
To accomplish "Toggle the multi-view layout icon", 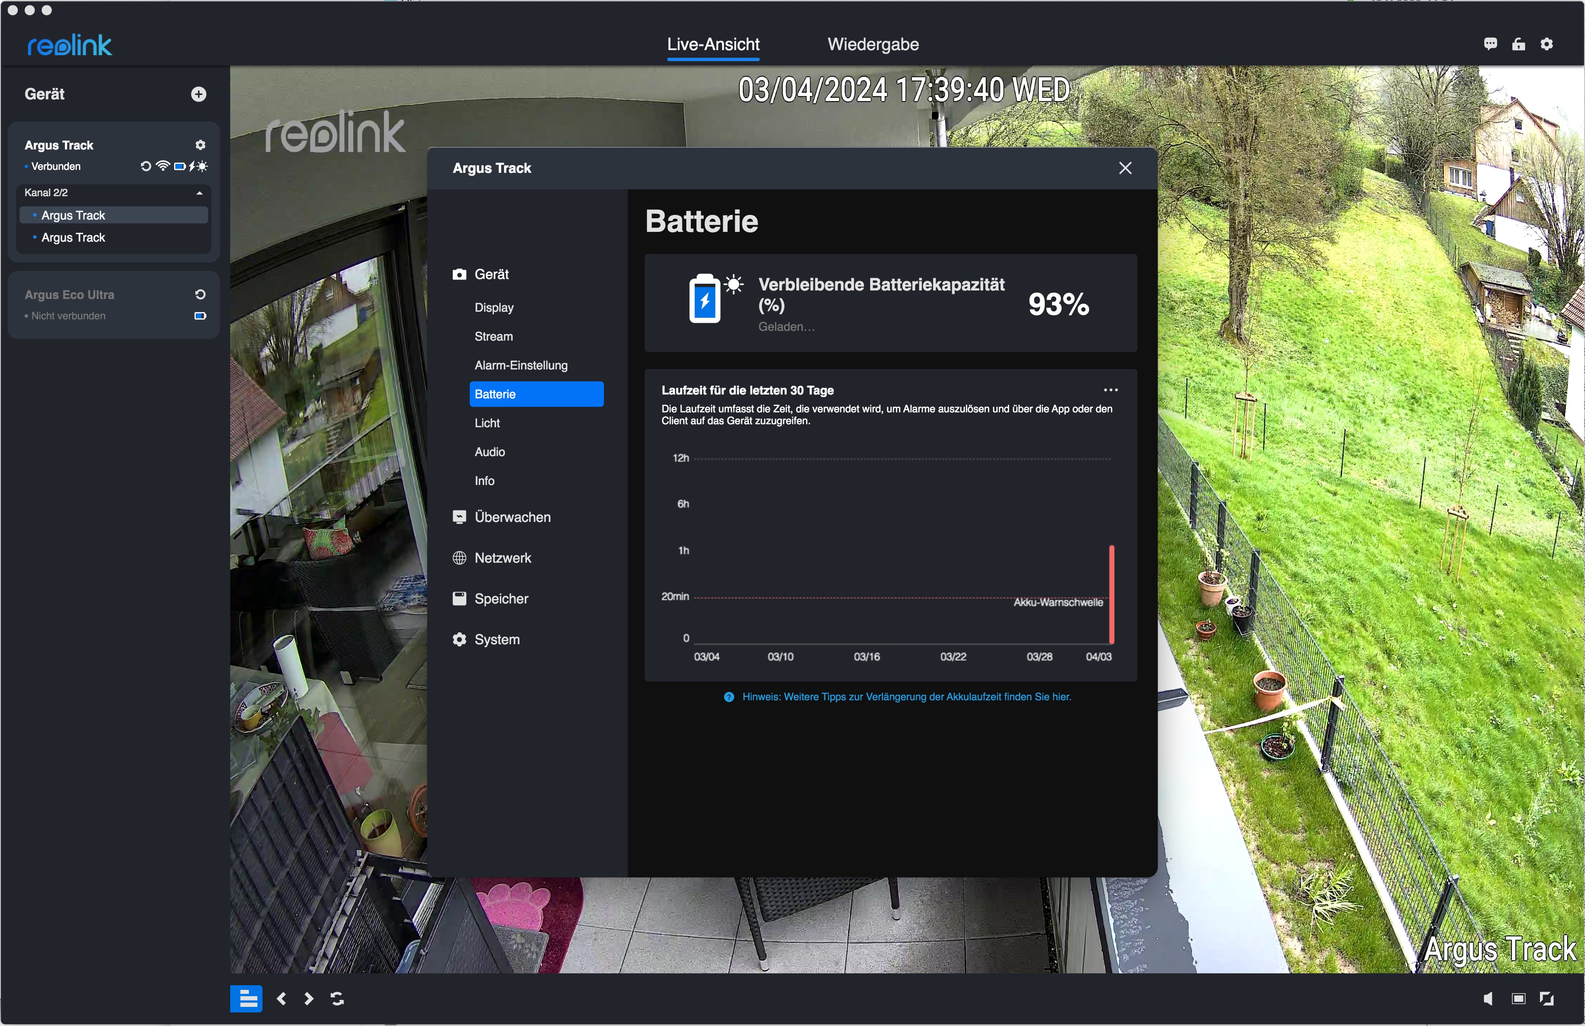I will tap(246, 998).
